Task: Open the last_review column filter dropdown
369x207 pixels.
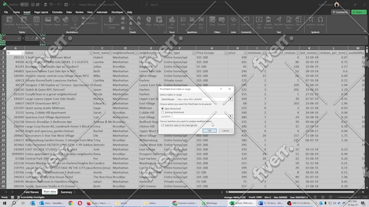Action: tap(317, 53)
